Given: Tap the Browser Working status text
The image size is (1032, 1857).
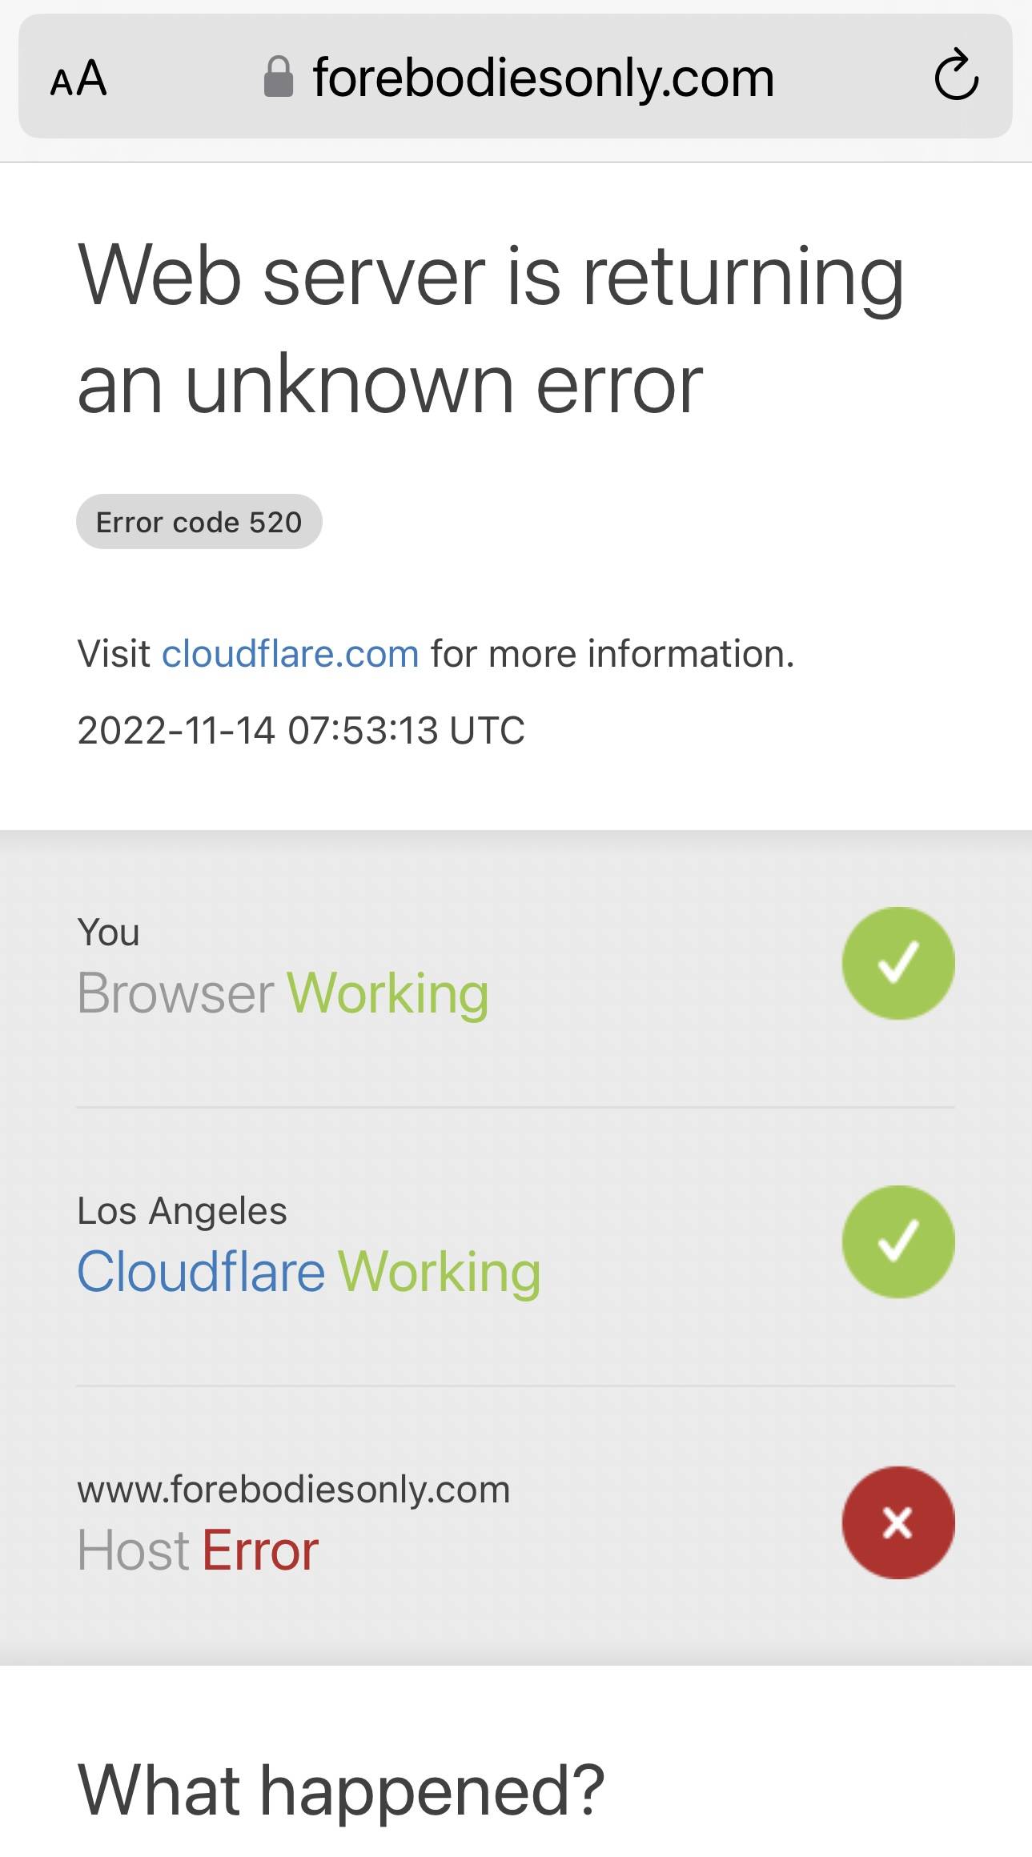Looking at the screenshot, I should pyautogui.click(x=283, y=993).
